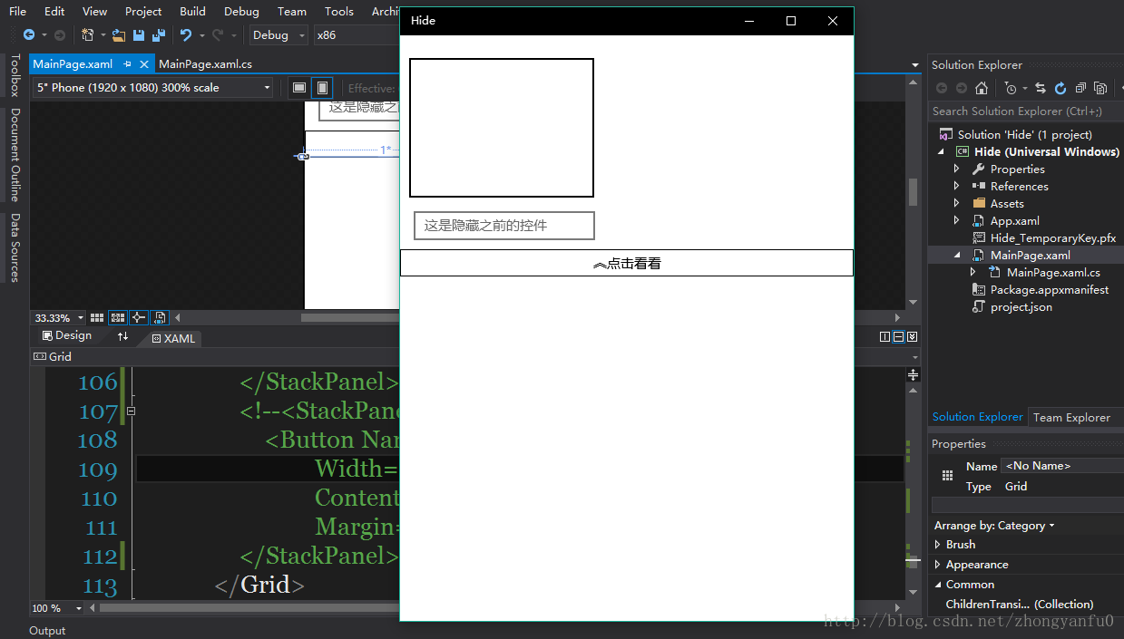
Task: Click Show All Files icon
Action: click(1100, 88)
